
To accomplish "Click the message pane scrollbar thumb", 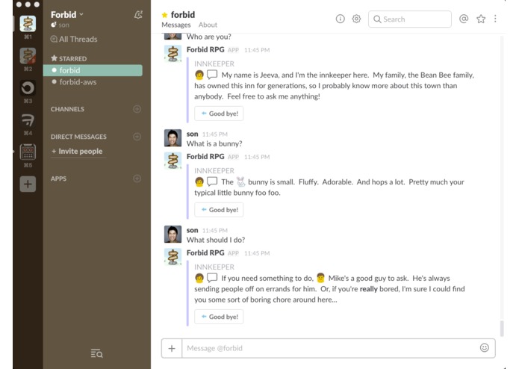I will [502, 329].
